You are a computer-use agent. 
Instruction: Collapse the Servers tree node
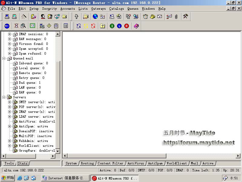click(4, 97)
